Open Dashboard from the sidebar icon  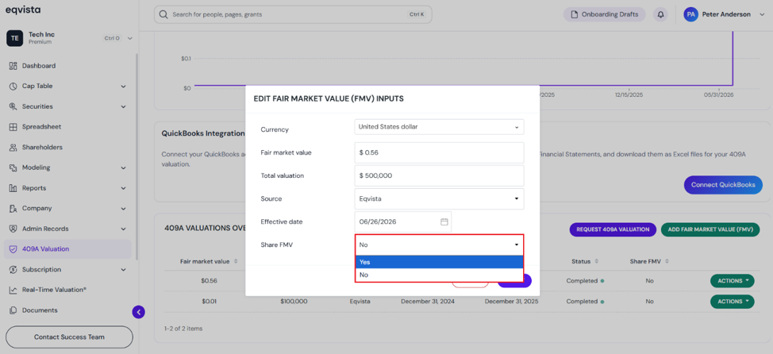pos(13,66)
